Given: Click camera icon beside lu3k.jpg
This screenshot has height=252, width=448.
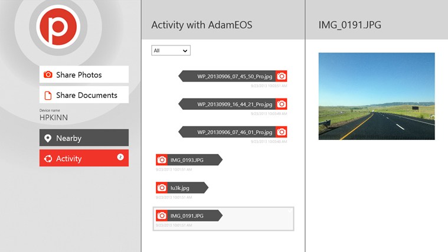Looking at the screenshot, I should [161, 187].
